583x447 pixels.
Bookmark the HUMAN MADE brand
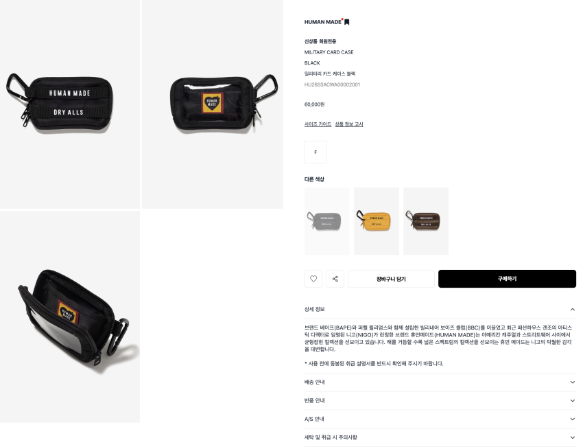346,22
